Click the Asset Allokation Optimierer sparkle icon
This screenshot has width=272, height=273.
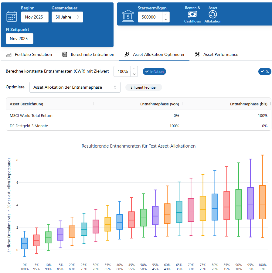(127, 55)
